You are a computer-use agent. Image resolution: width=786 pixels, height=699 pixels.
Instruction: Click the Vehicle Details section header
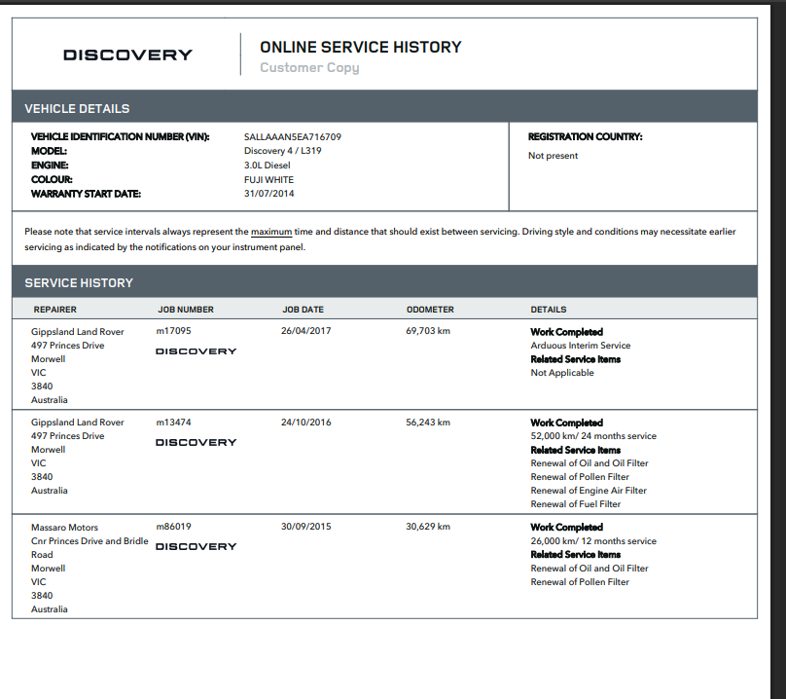tap(77, 108)
